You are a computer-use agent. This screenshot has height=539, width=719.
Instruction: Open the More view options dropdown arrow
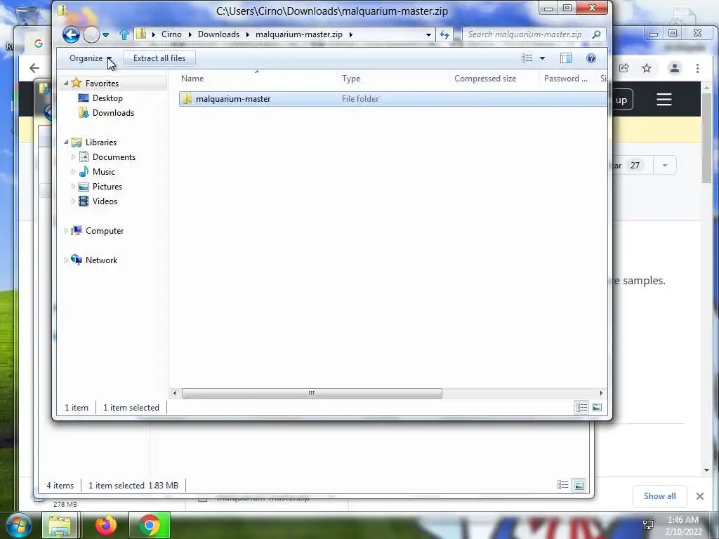[x=543, y=58]
